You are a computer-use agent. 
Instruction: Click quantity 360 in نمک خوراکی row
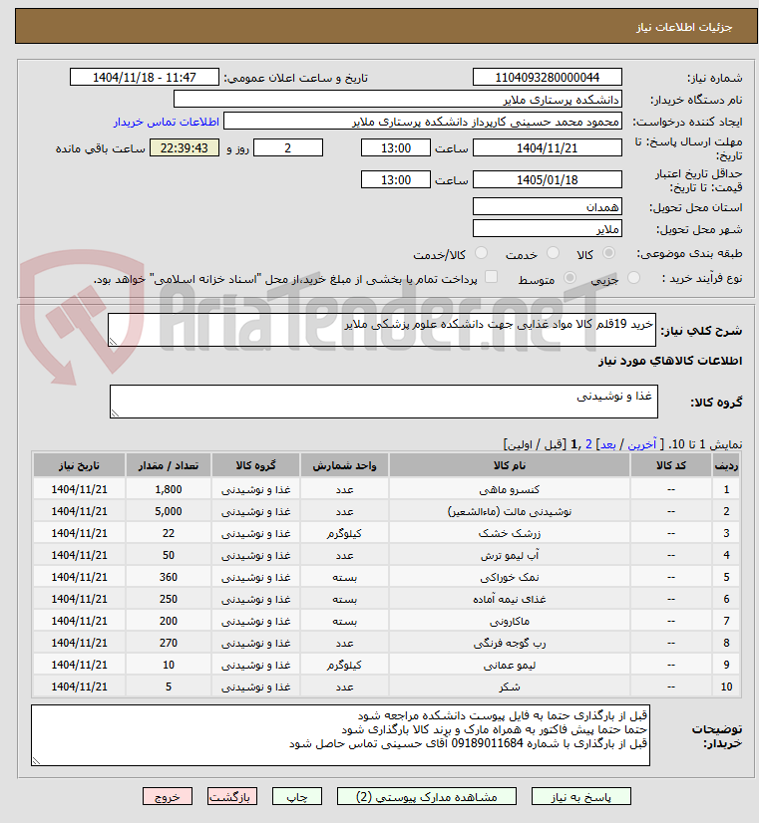169,577
